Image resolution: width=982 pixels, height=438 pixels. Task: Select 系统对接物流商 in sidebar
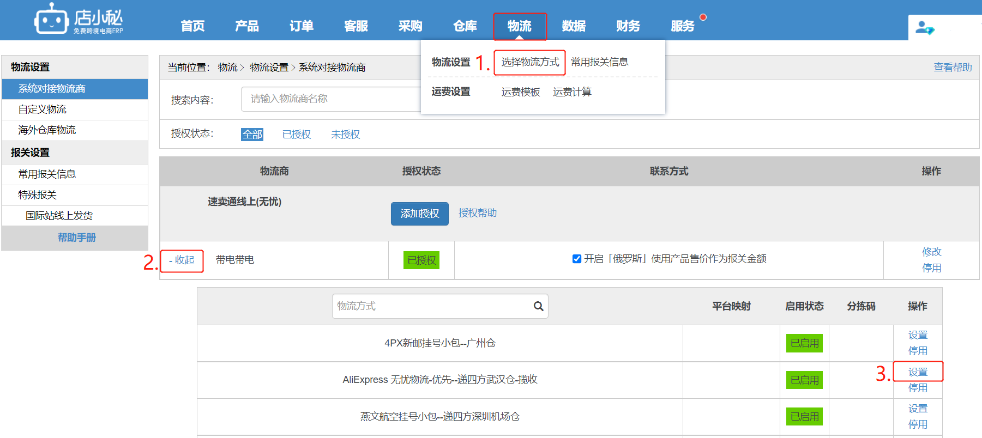pos(75,89)
